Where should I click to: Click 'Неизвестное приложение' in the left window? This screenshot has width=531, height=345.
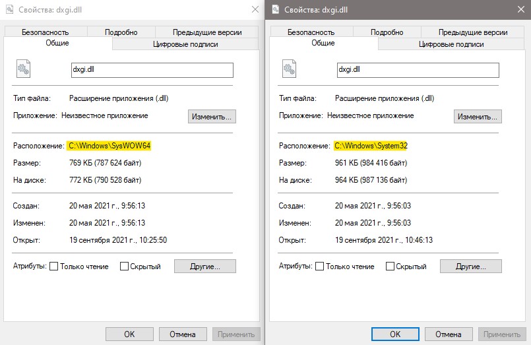pos(105,115)
